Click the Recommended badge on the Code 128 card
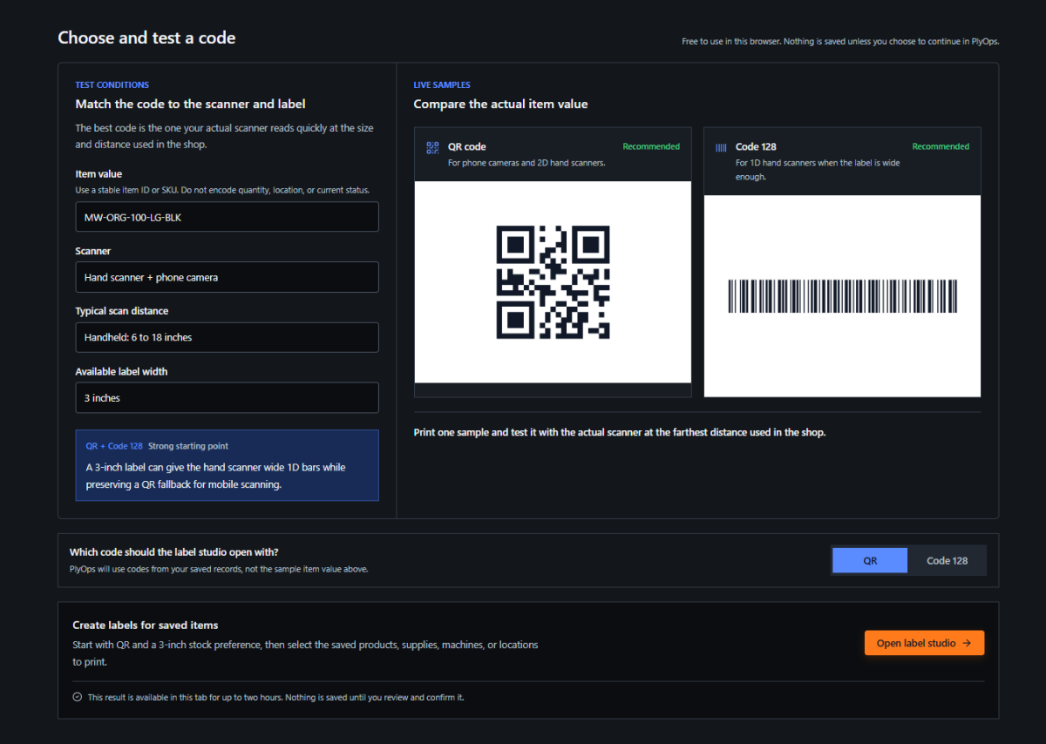Viewport: 1046px width, 744px height. pos(941,146)
